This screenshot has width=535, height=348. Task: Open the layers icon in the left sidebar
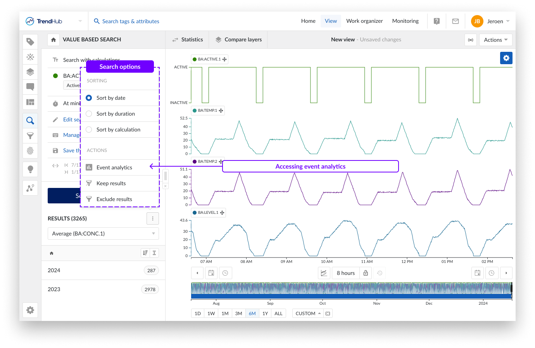[x=30, y=72]
